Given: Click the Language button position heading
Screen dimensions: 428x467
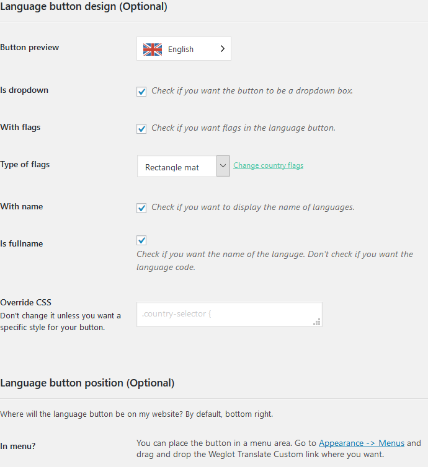Looking at the screenshot, I should pos(87,383).
